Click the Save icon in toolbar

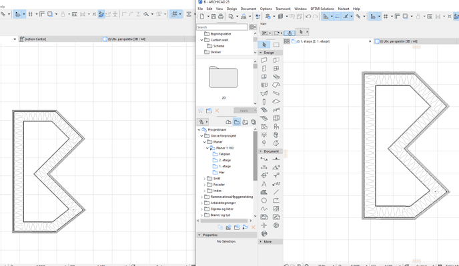[x=213, y=17]
